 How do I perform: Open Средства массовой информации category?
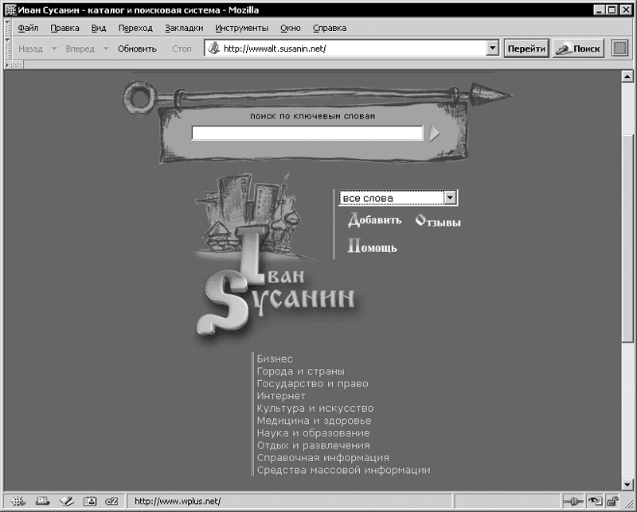tap(343, 470)
